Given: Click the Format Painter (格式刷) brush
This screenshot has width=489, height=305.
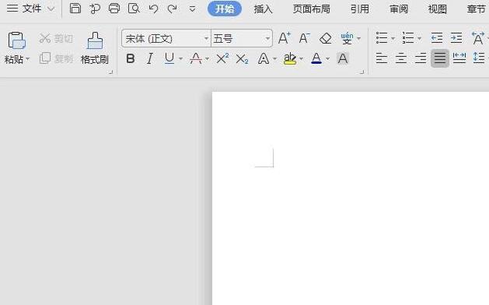Looking at the screenshot, I should pyautogui.click(x=95, y=47).
